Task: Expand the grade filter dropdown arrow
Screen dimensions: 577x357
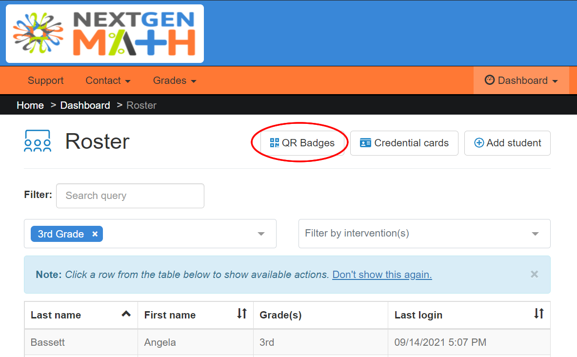Action: 261,234
